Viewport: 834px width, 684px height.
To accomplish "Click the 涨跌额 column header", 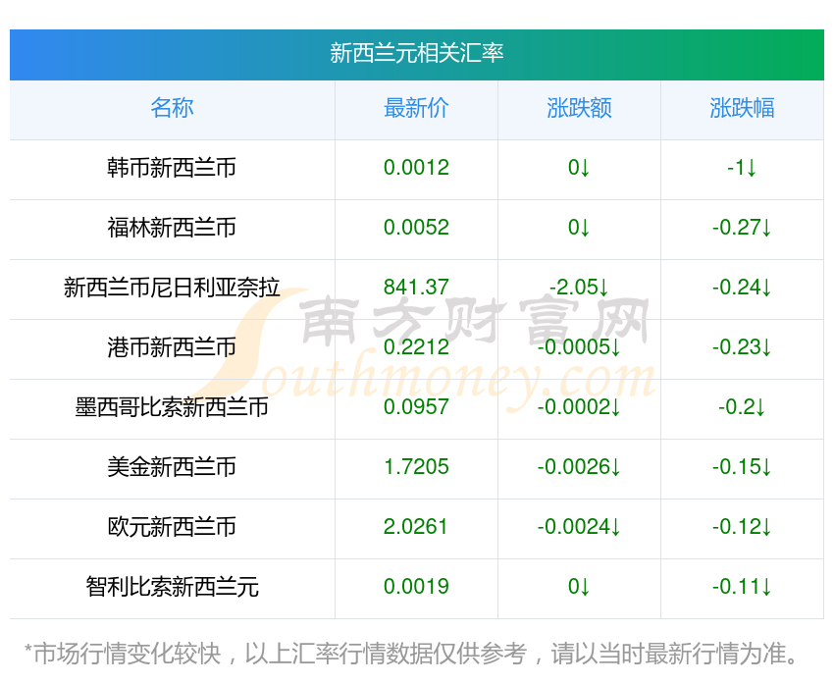I will coord(579,108).
